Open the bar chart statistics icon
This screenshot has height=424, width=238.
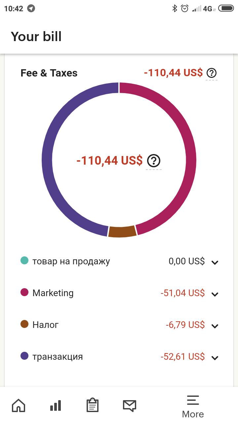coord(56,405)
